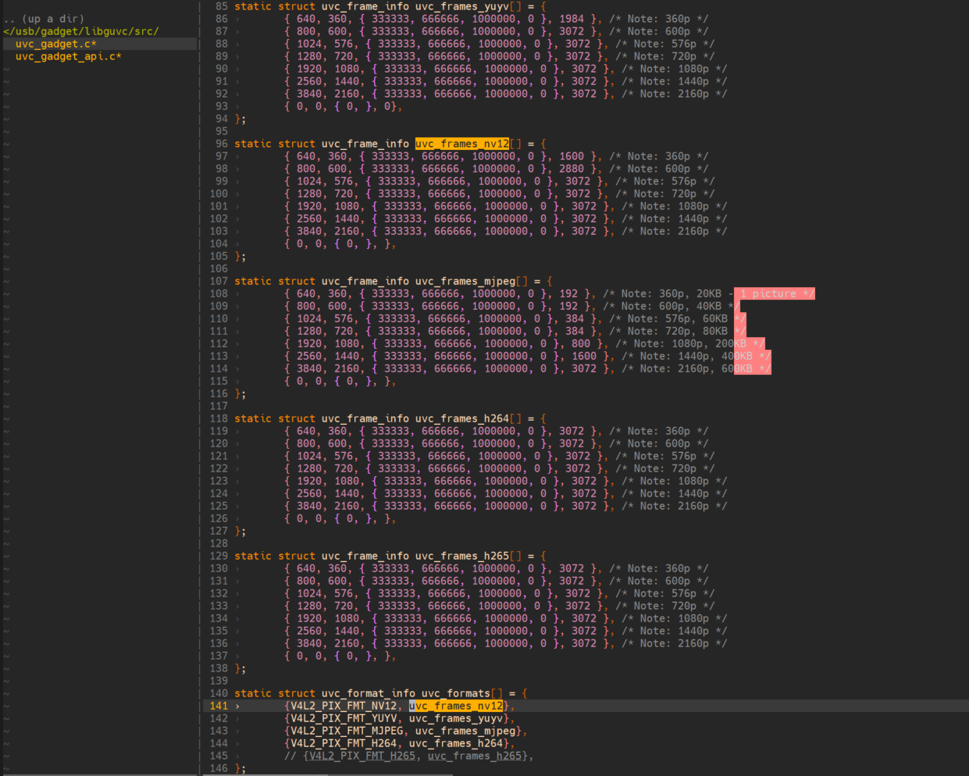Click uvc_frames_yuyv reference on line 142
Screen dimensions: 969x776
point(456,718)
